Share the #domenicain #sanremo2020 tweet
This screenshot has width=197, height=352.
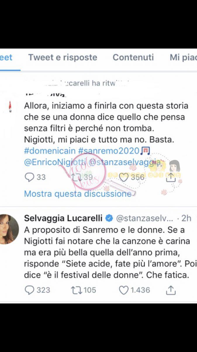(170, 177)
